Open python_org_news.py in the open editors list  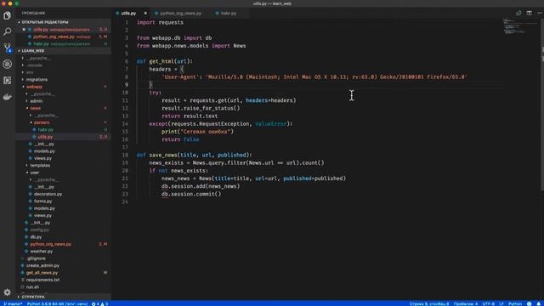pyautogui.click(x=54, y=37)
